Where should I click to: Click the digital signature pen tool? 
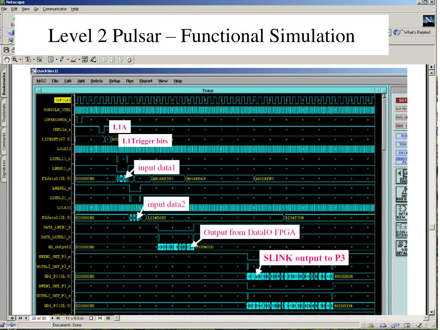(93, 59)
